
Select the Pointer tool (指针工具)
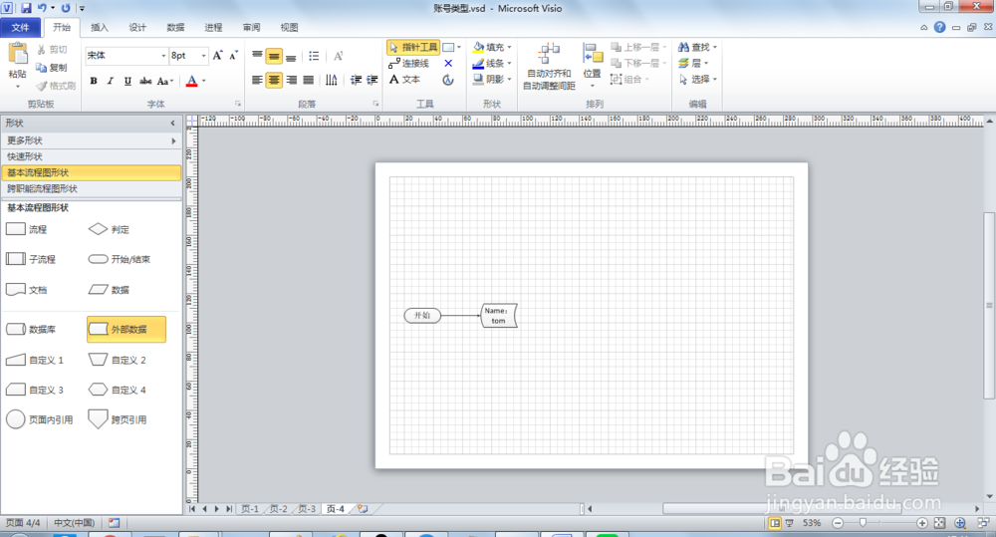413,47
